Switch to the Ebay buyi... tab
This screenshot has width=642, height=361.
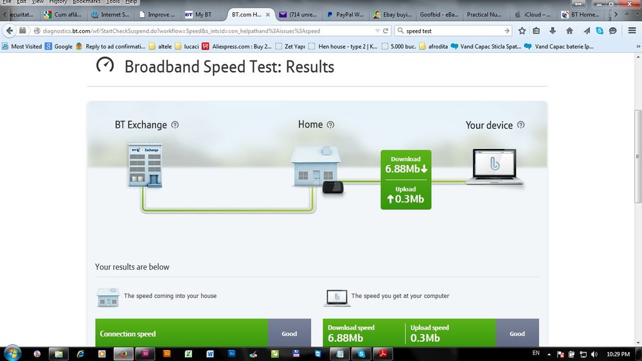[x=392, y=14]
